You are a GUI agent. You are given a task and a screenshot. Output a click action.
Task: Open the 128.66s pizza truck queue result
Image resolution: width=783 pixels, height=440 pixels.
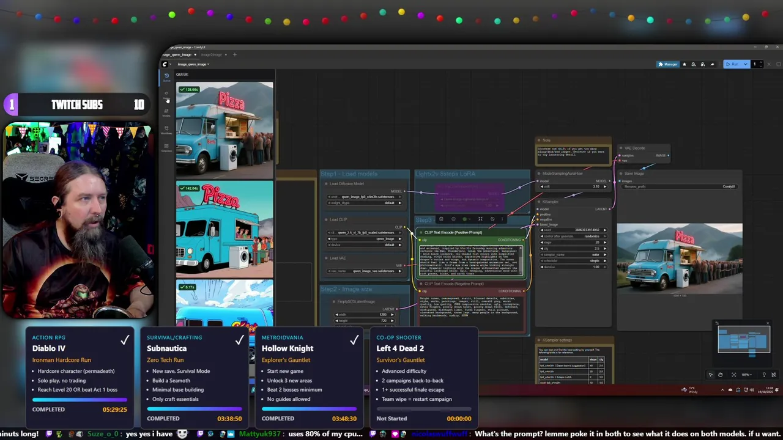225,130
